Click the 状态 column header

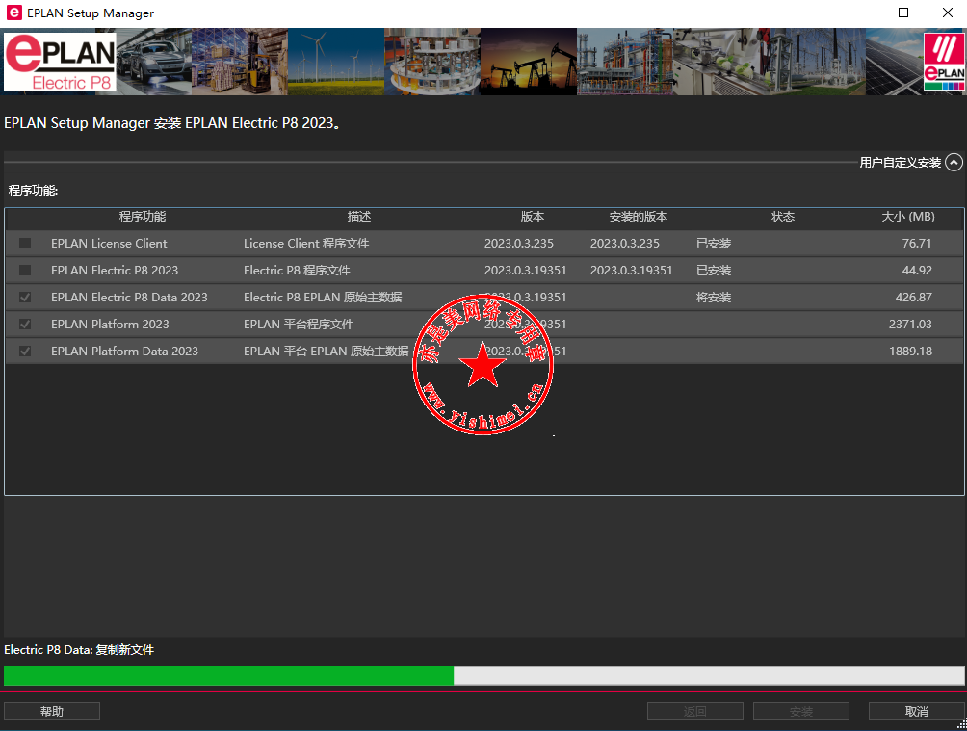[x=783, y=217]
